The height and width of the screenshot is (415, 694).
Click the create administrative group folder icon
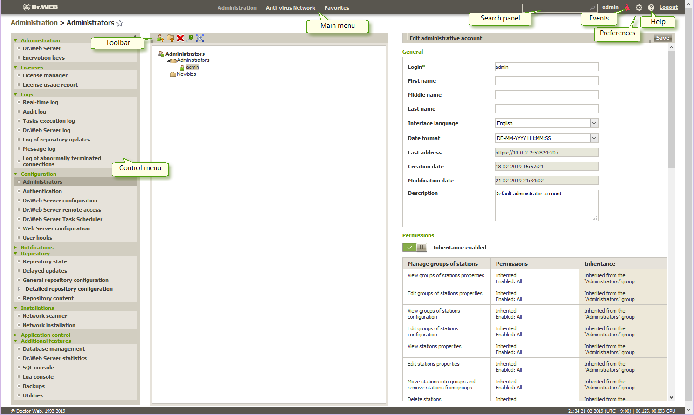coord(170,38)
